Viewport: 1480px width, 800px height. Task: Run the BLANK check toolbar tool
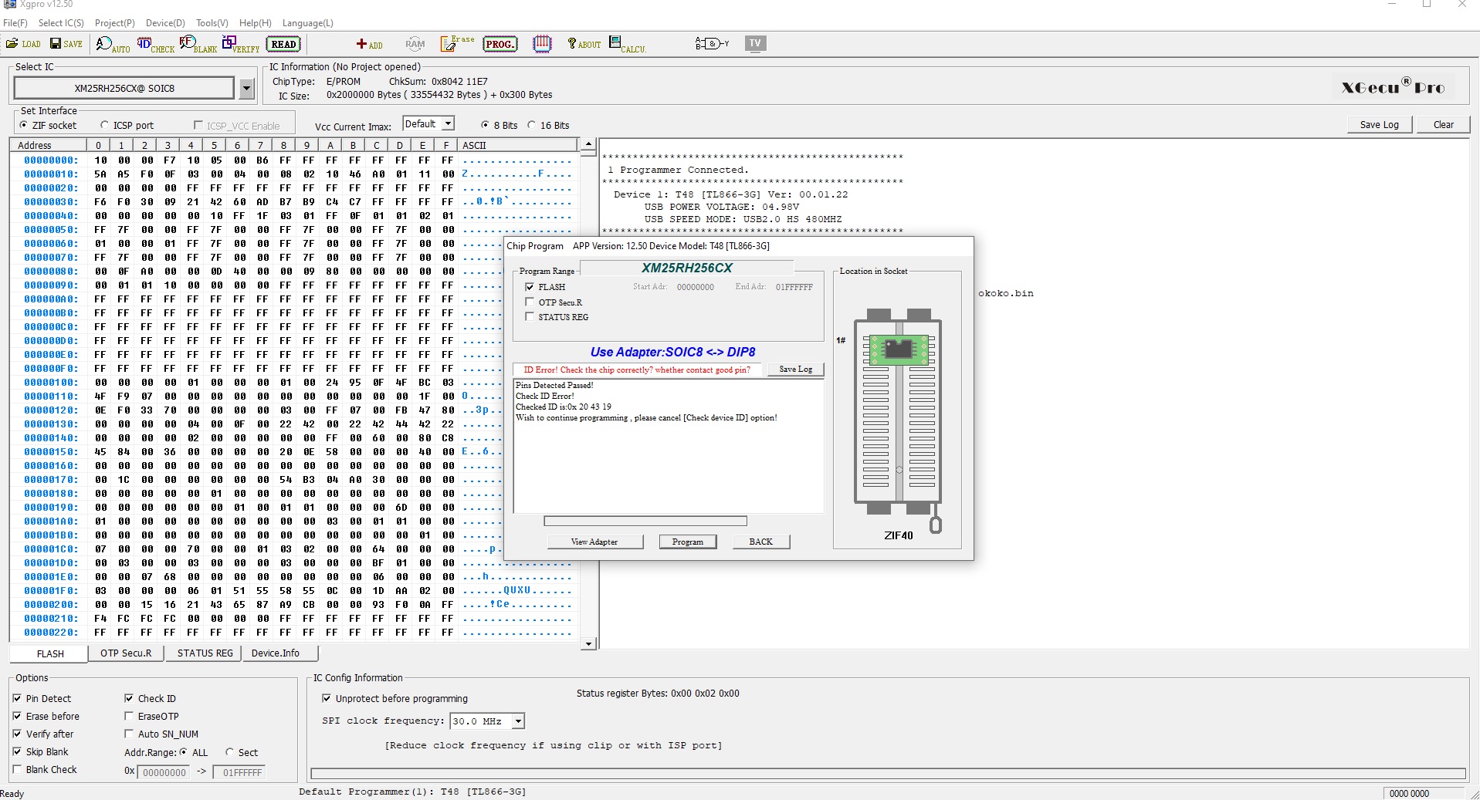(198, 44)
